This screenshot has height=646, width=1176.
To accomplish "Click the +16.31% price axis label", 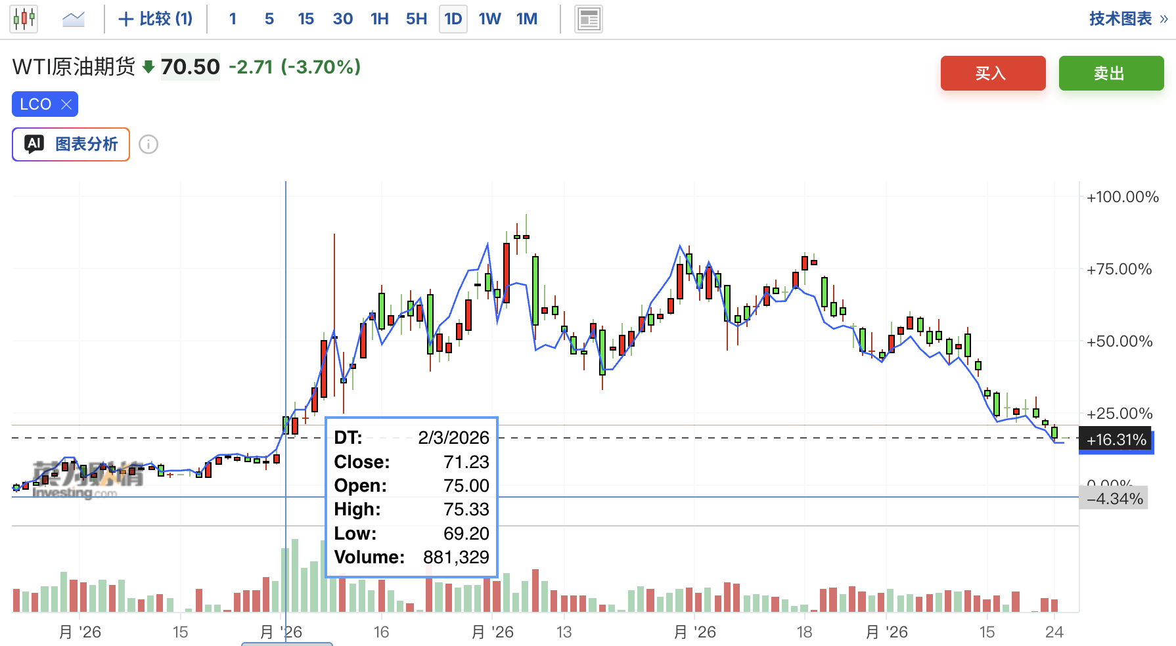I will (1116, 440).
